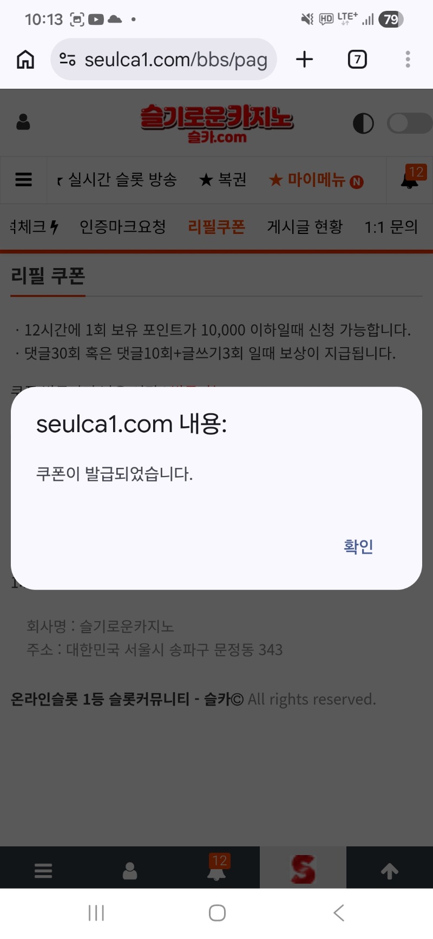Screen dimensions: 433x939
Task: Open the 1:1 문의 tab
Action: point(391,226)
